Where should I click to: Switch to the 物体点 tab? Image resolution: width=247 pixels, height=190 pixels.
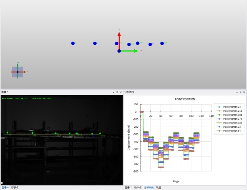[x=138, y=188]
